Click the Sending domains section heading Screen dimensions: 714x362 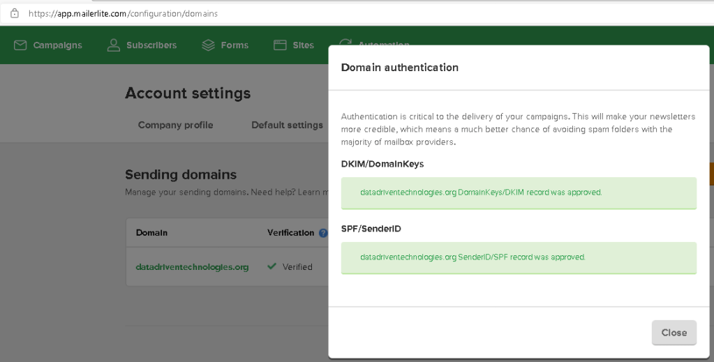pos(181,174)
